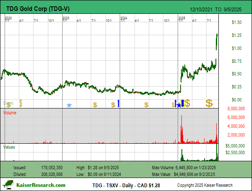This screenshot has width=252, height=191.
Task: Click the chart title TDG Gold Corp (TDG-V)
Action: [38, 9]
